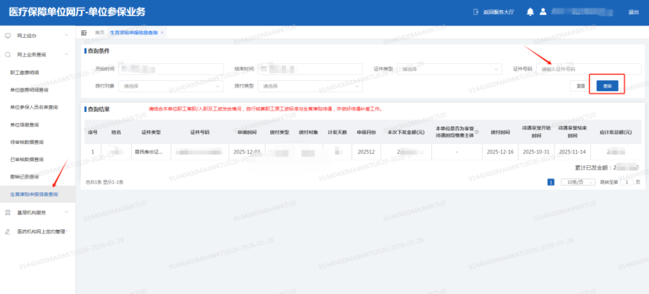This screenshot has width=649, height=294.
Task: Click the 申领月份 cell 202512
Action: [x=366, y=152]
